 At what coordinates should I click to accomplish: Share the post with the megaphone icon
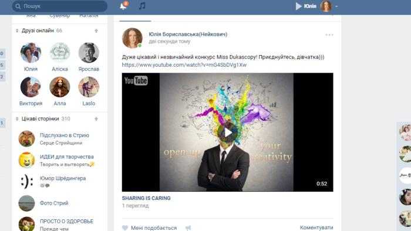coord(188,228)
